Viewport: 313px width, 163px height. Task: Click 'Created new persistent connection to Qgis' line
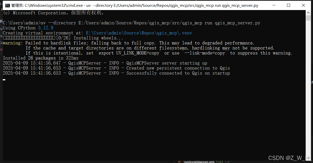(116, 68)
